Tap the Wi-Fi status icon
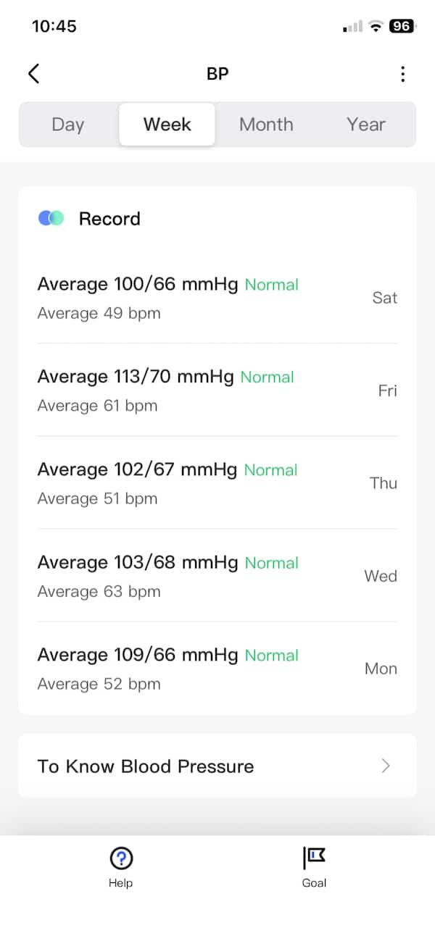Viewport: 435px width, 941px height. click(375, 26)
